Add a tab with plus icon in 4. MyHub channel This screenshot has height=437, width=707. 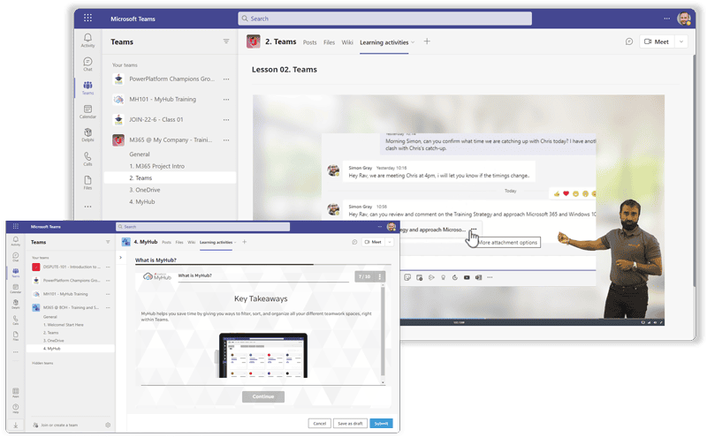click(x=245, y=242)
